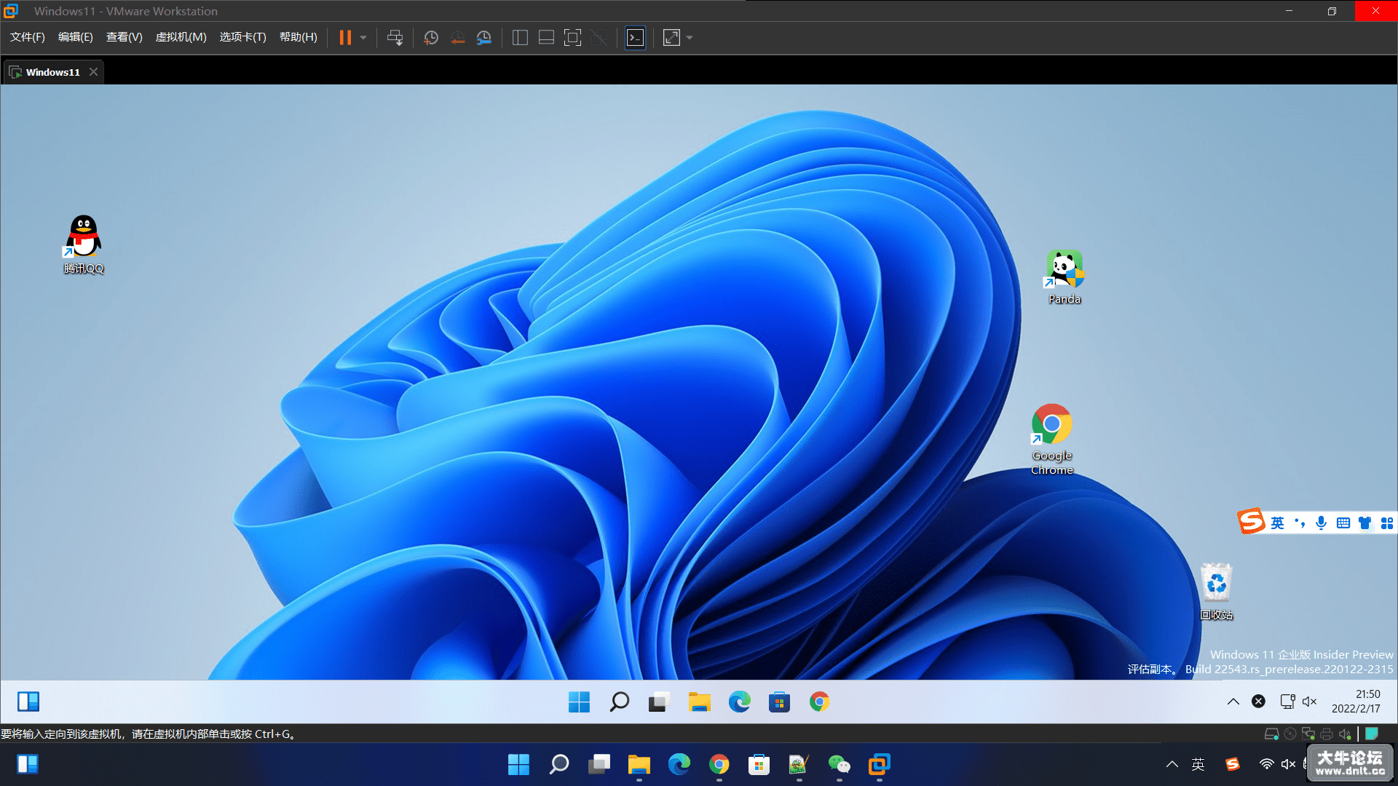Screen dimensions: 1398x786
Task: Click the Sogou microphone voice input icon
Action: pyautogui.click(x=1322, y=523)
